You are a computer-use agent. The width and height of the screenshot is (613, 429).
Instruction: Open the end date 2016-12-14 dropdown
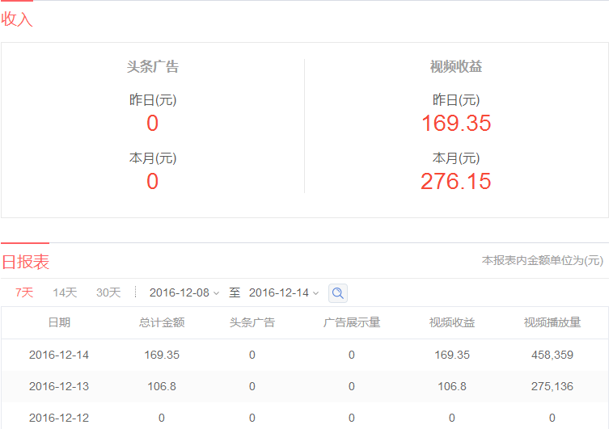point(284,292)
